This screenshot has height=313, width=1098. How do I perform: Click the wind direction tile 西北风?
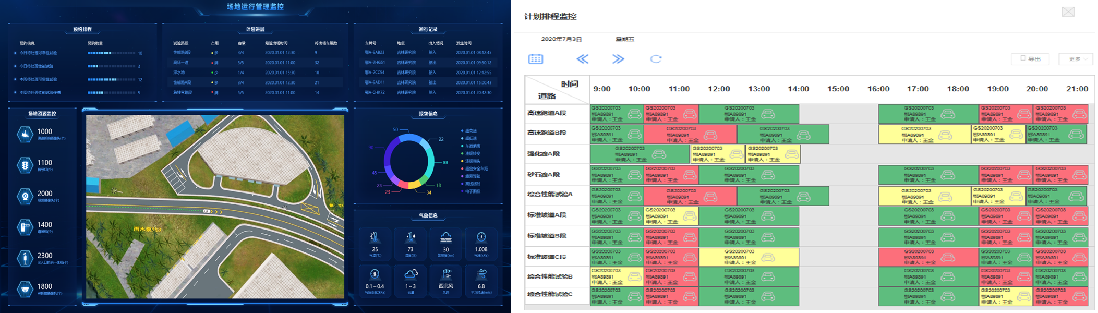point(446,281)
